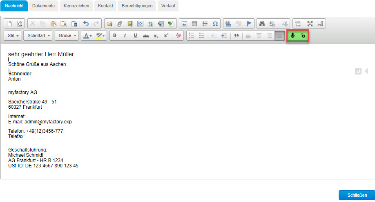Toggle superscript formatting
Screen dimensions: 375x202
[166, 36]
